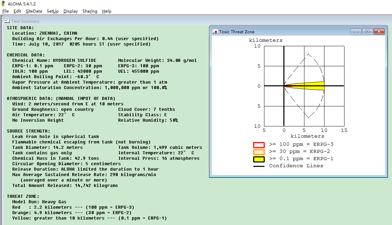Click 'Internal Press: 16 atmospheres' text

159,158
